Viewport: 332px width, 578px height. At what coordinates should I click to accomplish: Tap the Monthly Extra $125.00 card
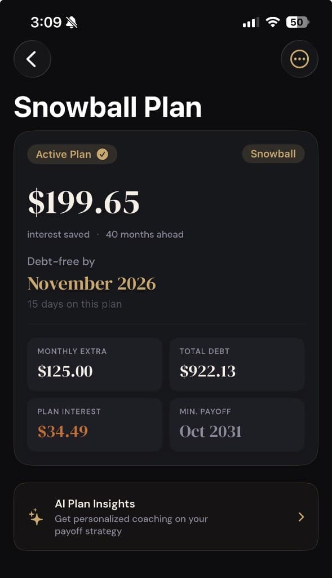pos(94,364)
